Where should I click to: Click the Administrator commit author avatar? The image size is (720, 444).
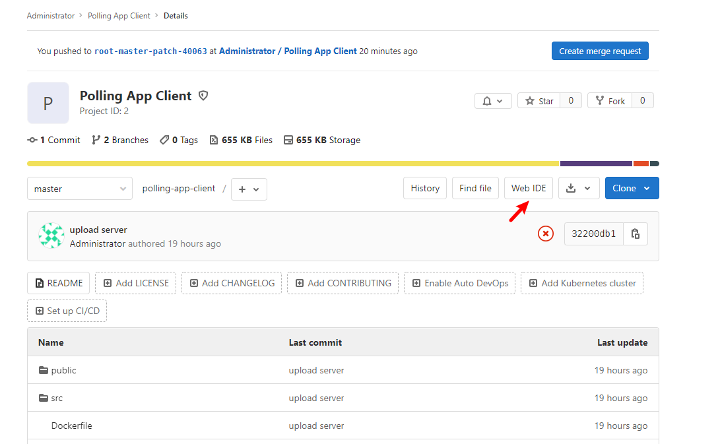(x=51, y=236)
